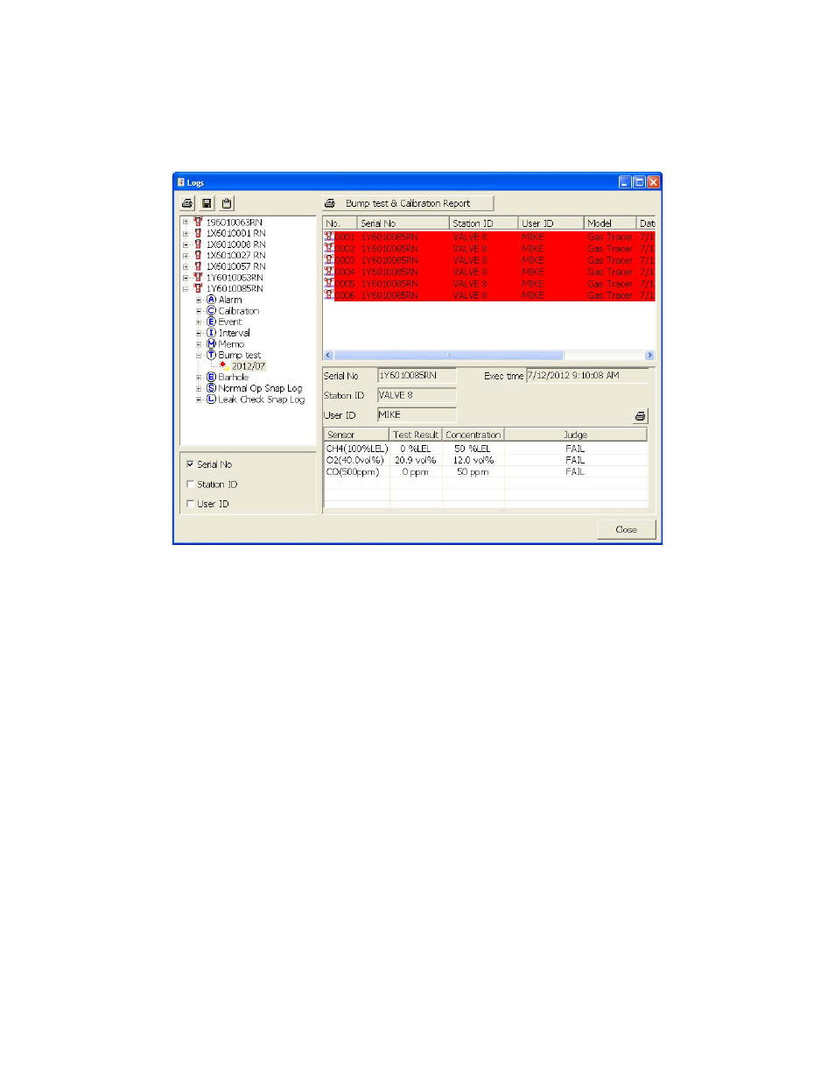This screenshot has height=1082, width=835.
Task: Select the Memo 'M' icon in tree
Action: pyautogui.click(x=211, y=344)
